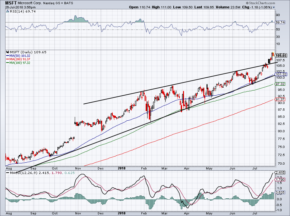This screenshot has width=290, height=216.
Task: Click the blue MA(50) legend line swatch
Action: tap(8, 56)
